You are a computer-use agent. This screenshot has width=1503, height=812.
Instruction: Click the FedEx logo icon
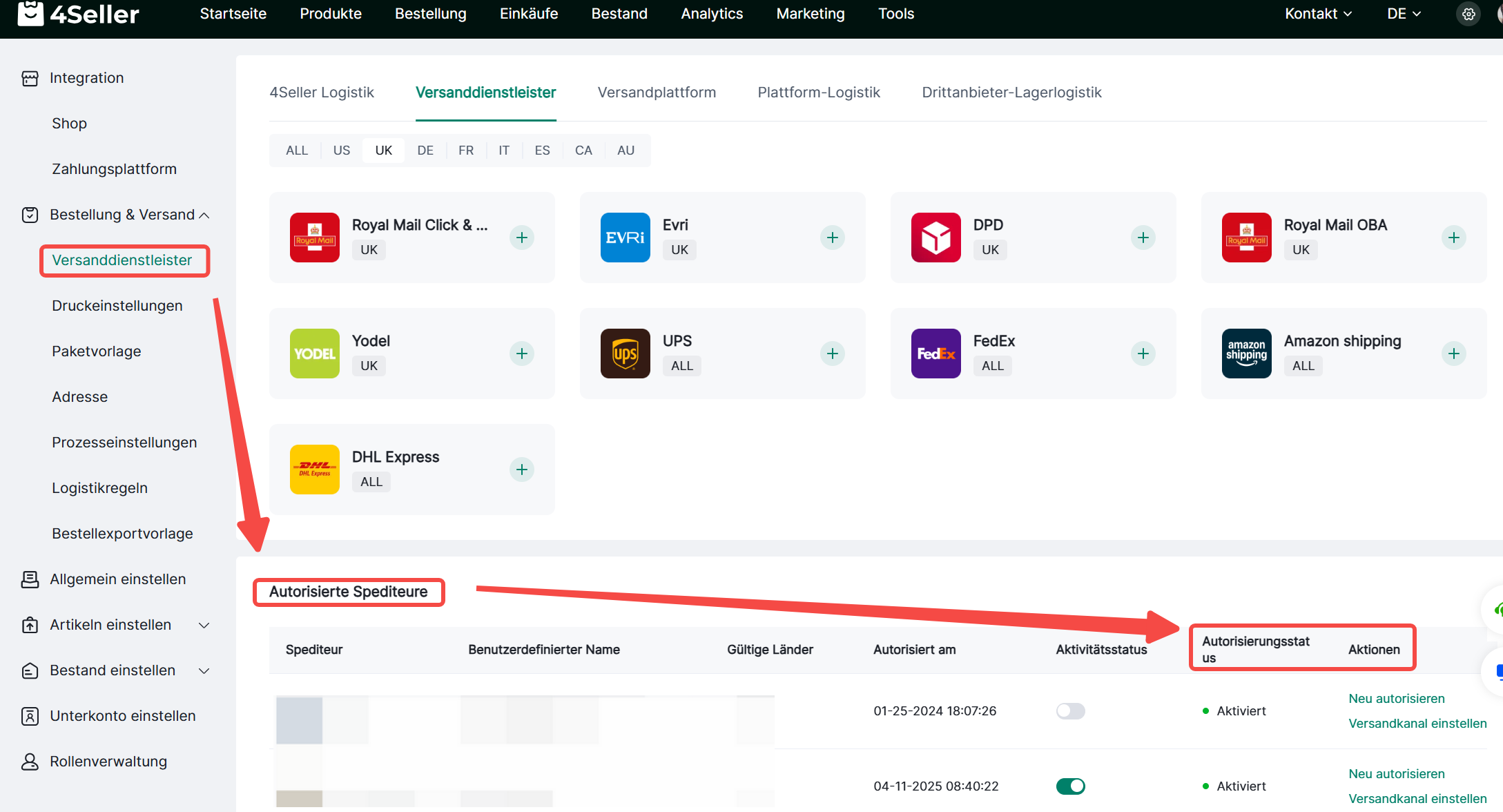pos(935,354)
